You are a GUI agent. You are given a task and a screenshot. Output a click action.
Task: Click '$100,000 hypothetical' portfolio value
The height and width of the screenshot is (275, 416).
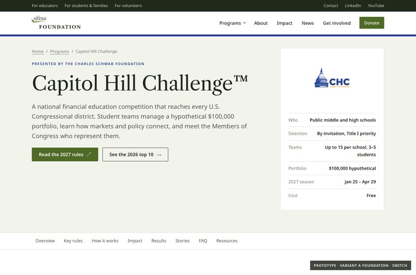coord(352,168)
